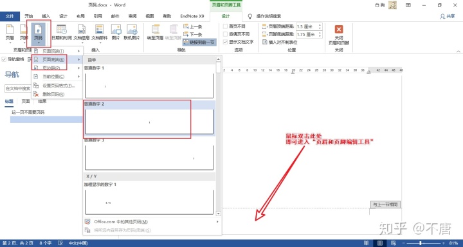The width and height of the screenshot is (463, 247).
Task: Increase 页眉顶端距离 spinner value
Action: tap(320, 25)
